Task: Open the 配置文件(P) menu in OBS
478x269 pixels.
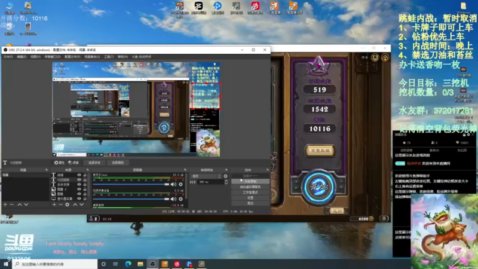Action: click(x=72, y=57)
